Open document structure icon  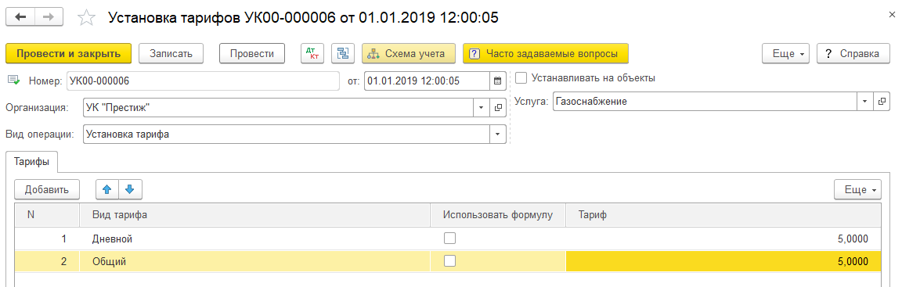343,53
